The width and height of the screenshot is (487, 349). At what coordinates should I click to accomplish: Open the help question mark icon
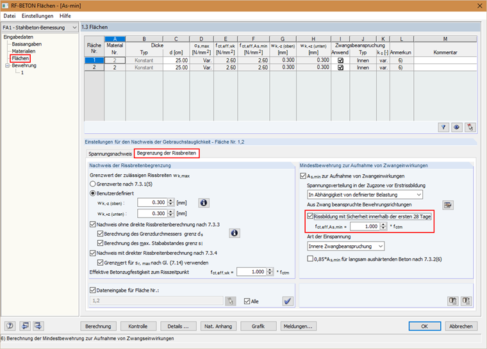pyautogui.click(x=10, y=326)
